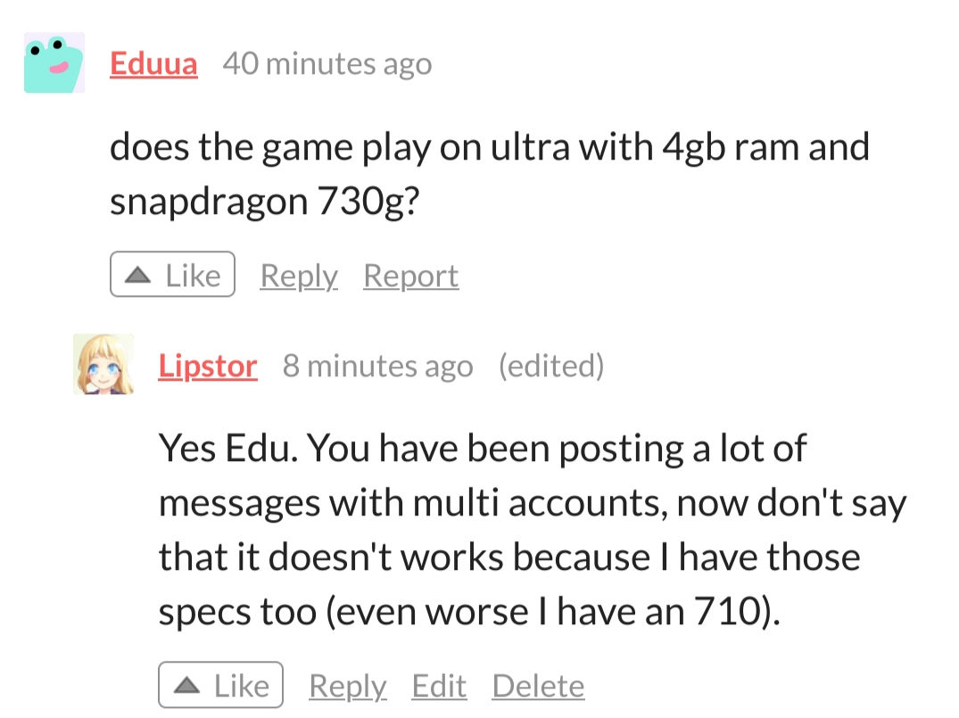This screenshot has height=718, width=959.
Task: Click Eduua's frog avatar image
Action: pyautogui.click(x=54, y=63)
